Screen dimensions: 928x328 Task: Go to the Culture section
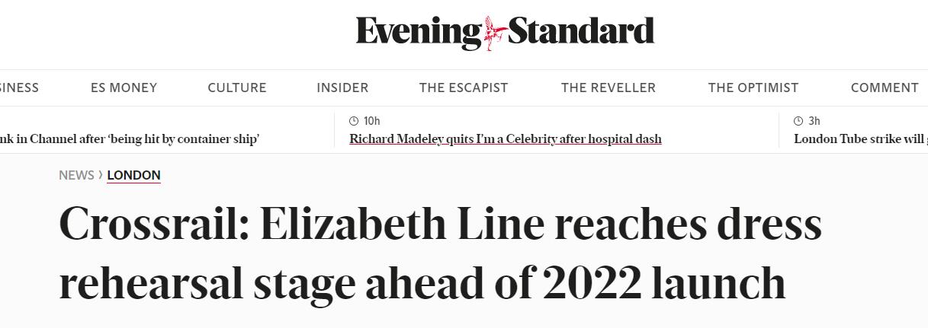point(237,88)
